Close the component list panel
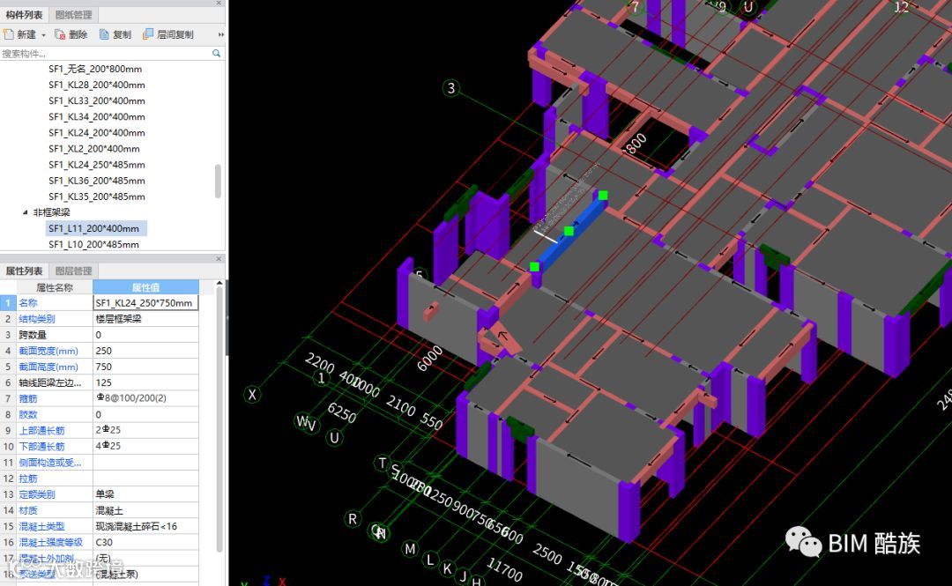Screen dimensions: 952x586 (219, 3)
